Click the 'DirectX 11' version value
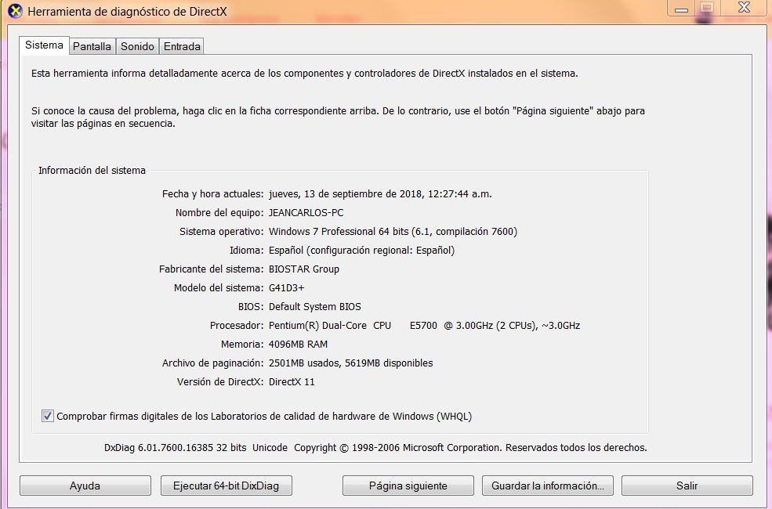The image size is (772, 509). 292,381
